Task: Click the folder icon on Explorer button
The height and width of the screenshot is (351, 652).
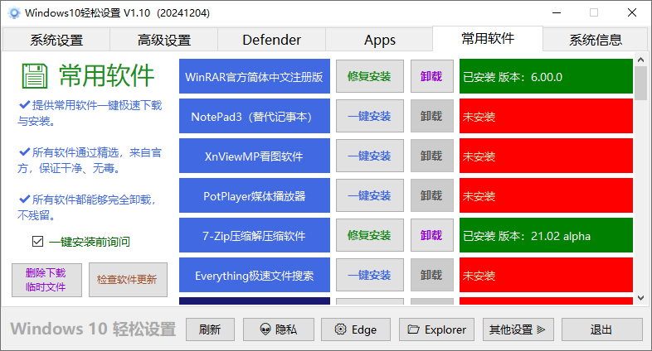Action: pyautogui.click(x=413, y=329)
